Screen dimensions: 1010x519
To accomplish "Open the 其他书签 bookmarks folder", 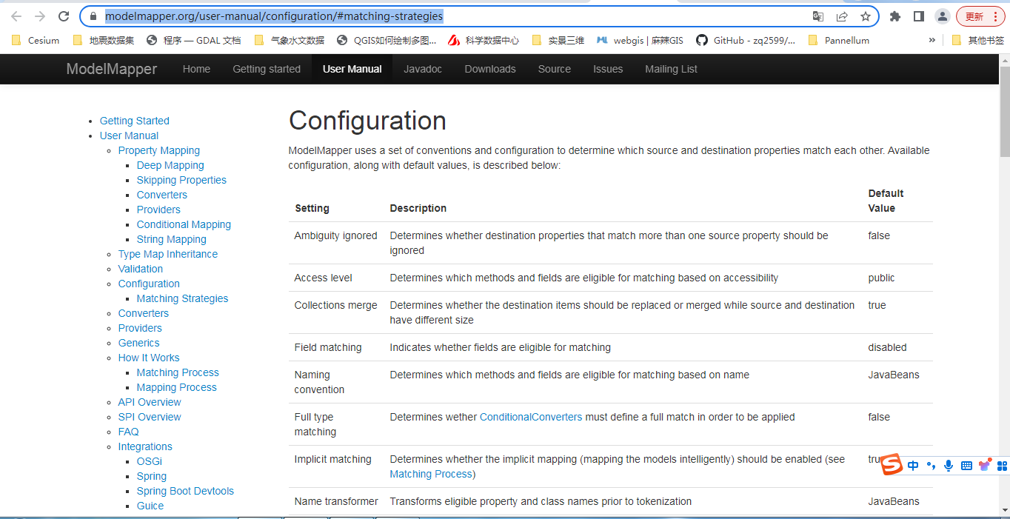I will tap(978, 40).
